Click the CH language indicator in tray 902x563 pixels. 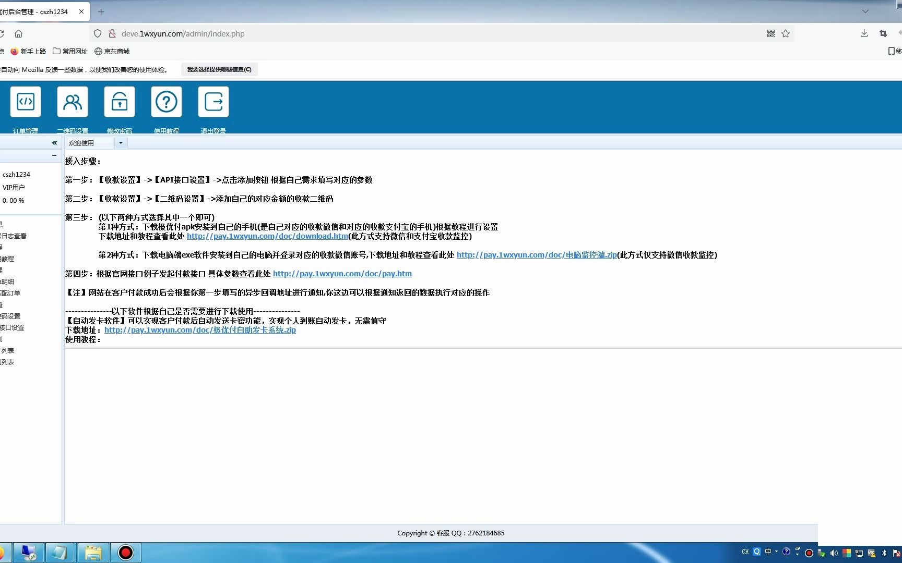point(745,552)
